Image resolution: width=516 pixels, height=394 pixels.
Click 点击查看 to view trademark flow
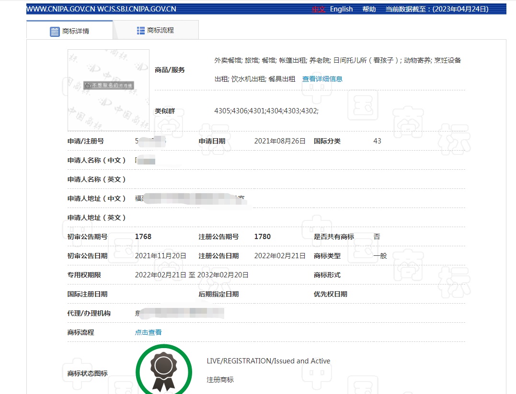[x=148, y=332]
